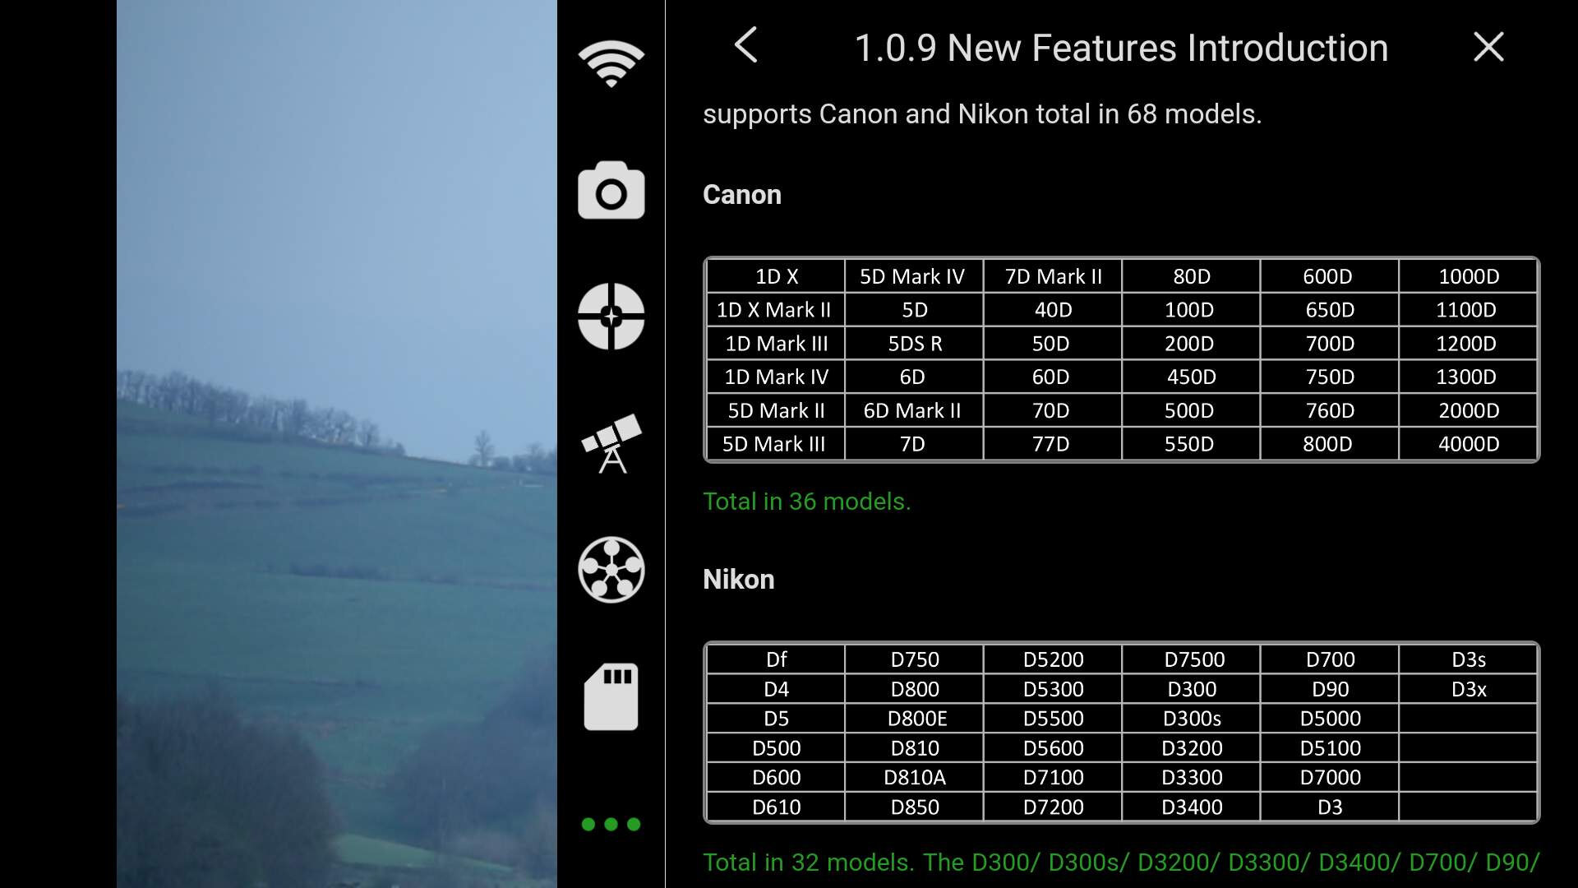
Task: Open the telescope astronomy mode icon
Action: (611, 443)
